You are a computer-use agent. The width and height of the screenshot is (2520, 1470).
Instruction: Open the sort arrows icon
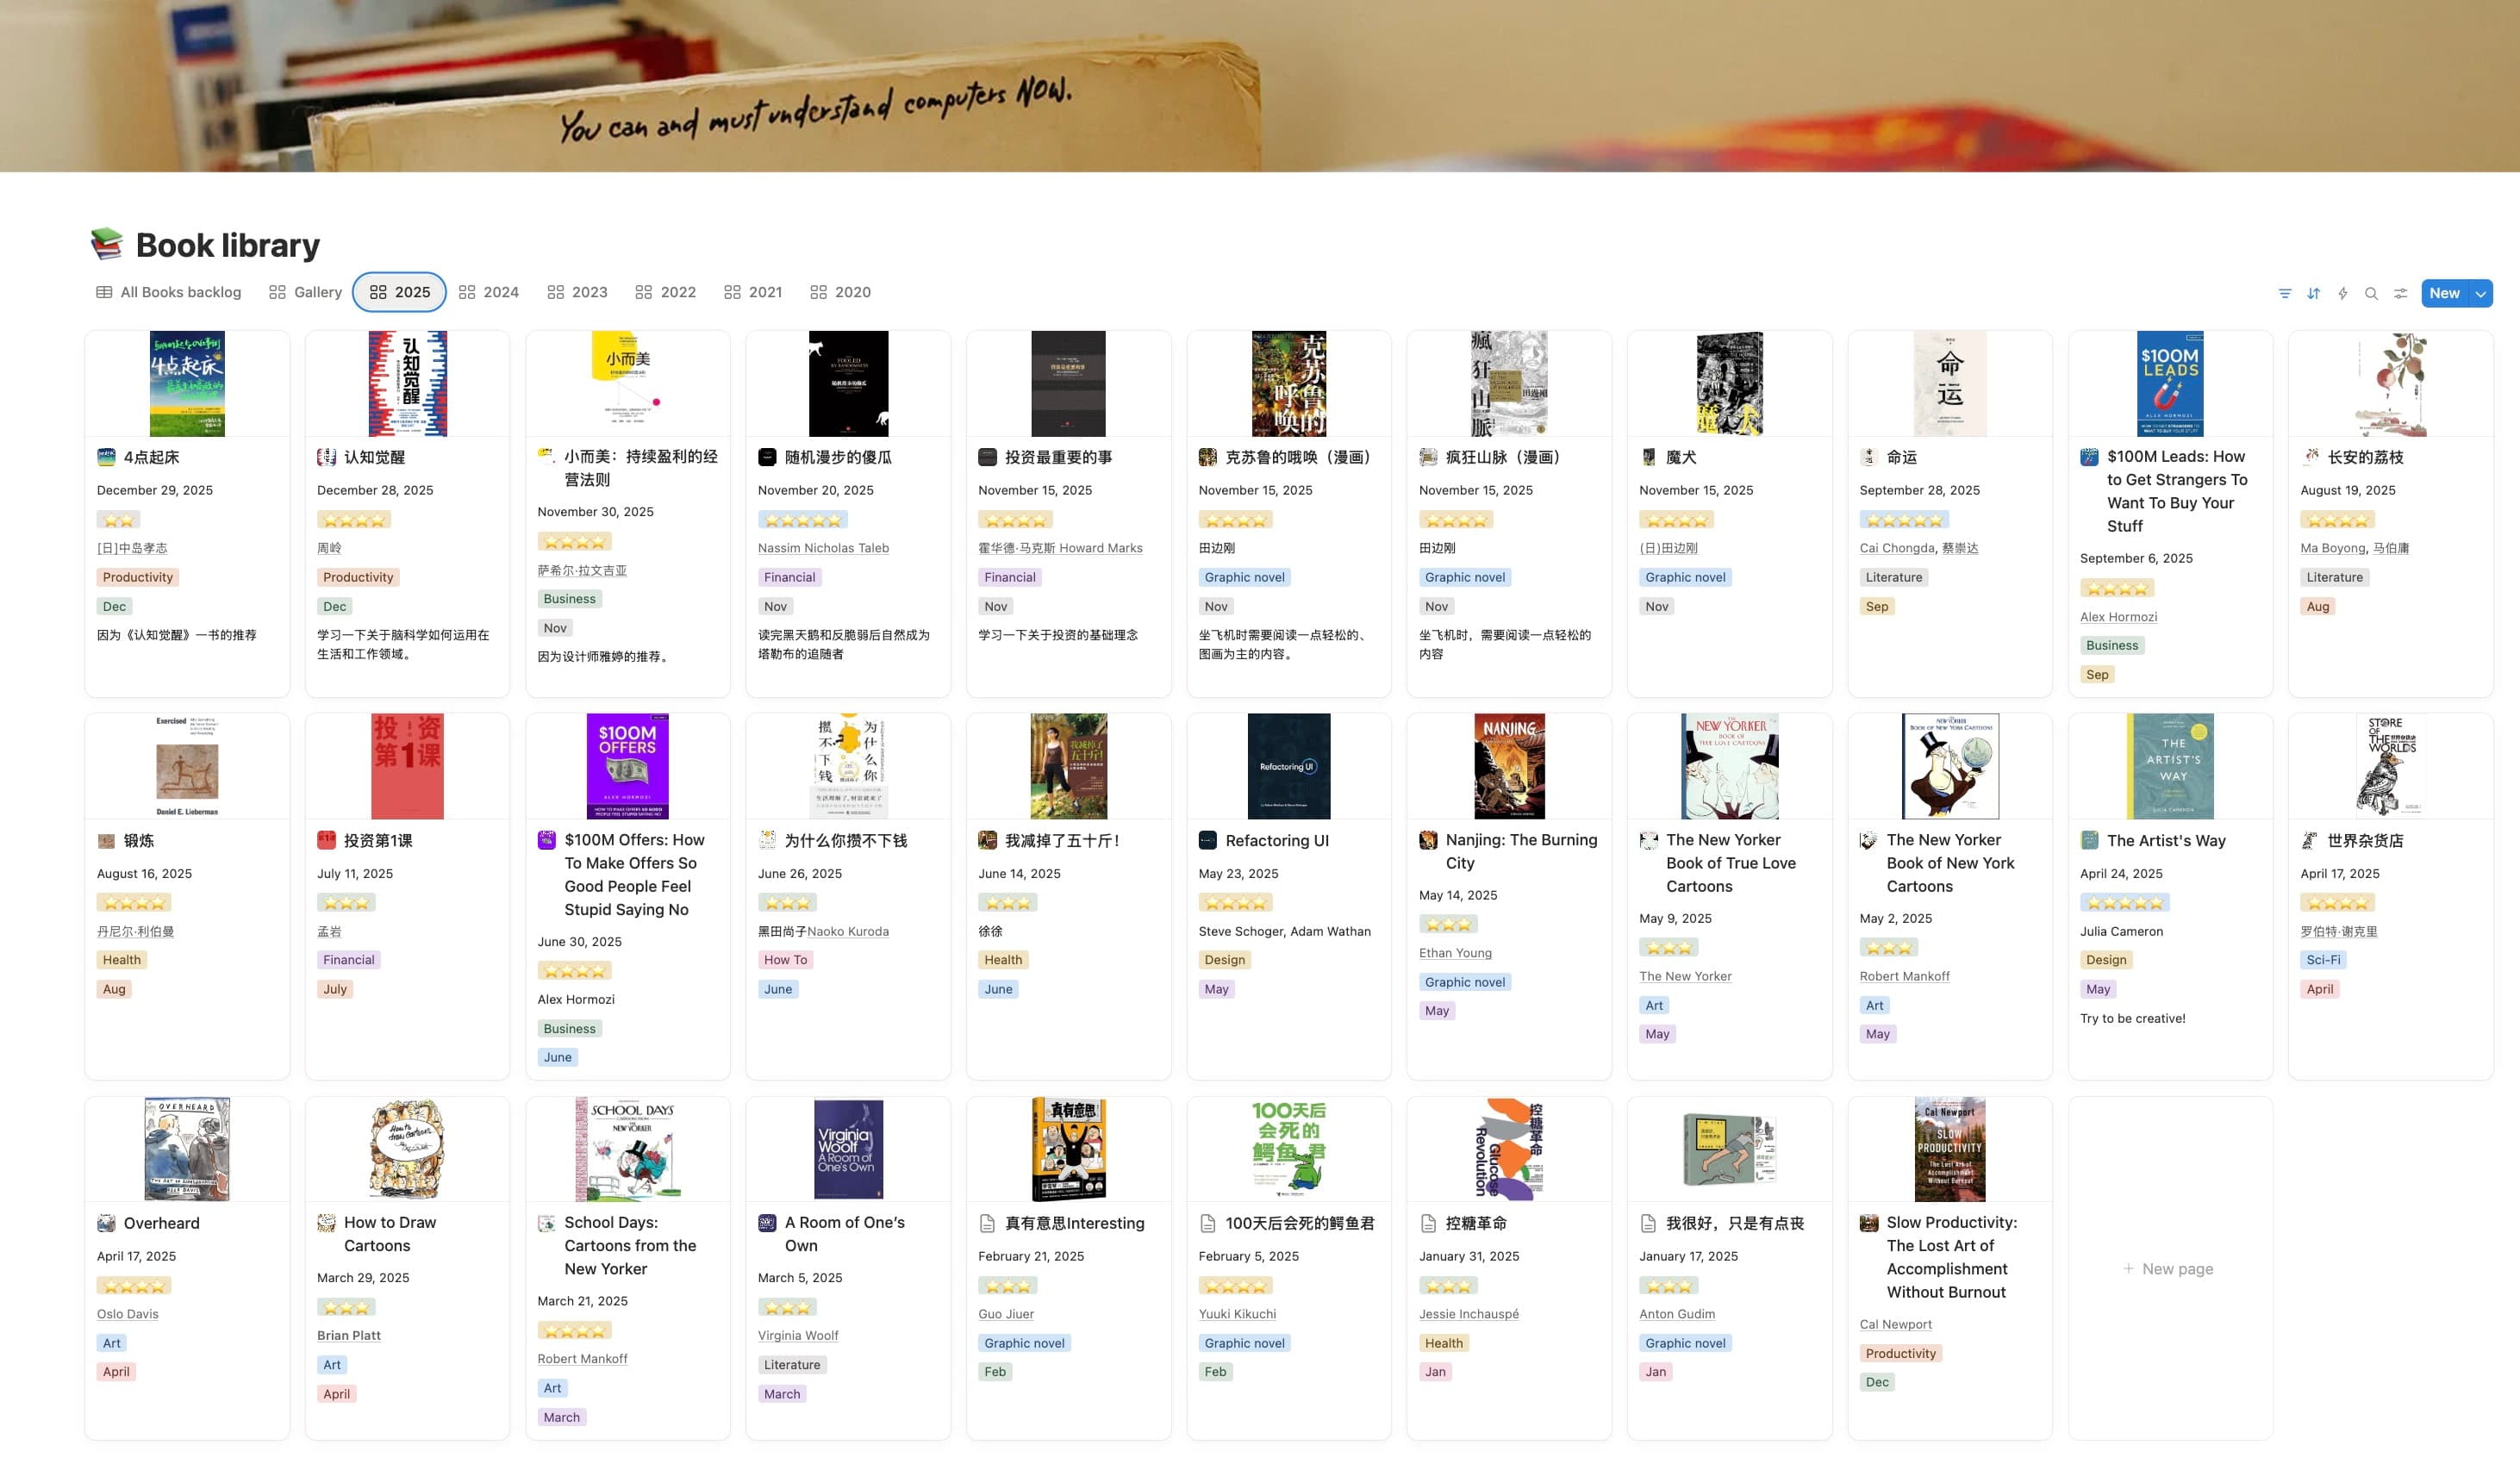click(2314, 293)
